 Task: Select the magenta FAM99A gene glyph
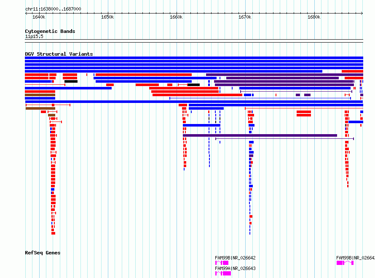pyautogui.click(x=223, y=273)
